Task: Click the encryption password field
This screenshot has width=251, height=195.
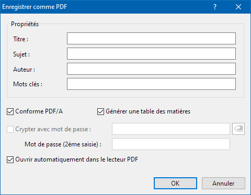Action: (171, 129)
